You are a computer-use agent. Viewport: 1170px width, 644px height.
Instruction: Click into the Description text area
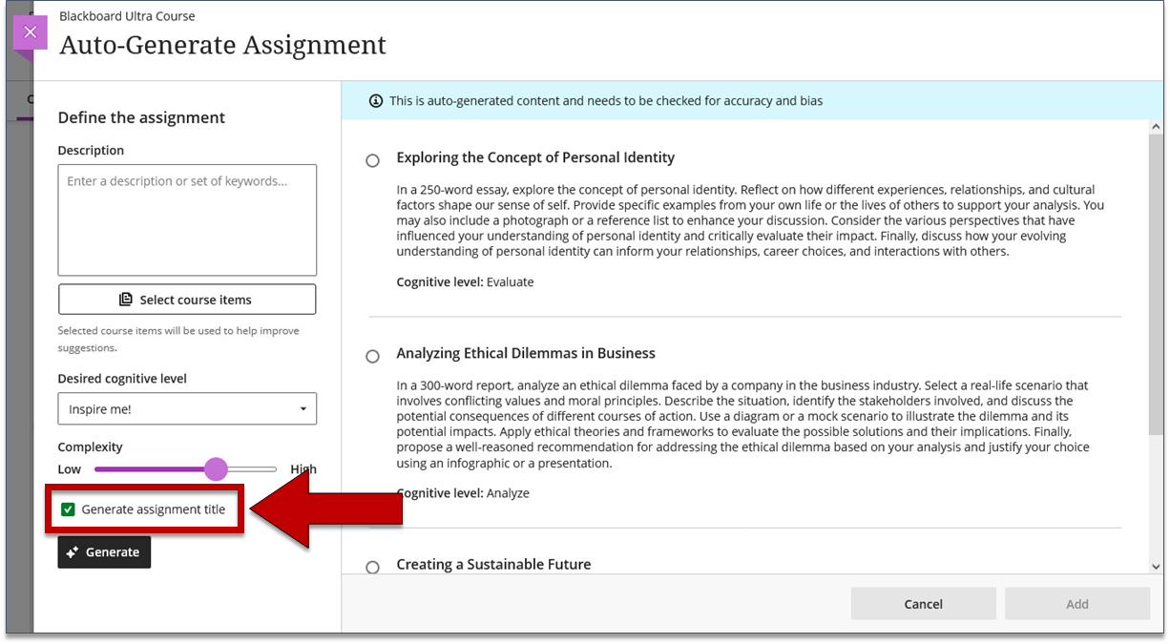pyautogui.click(x=187, y=220)
